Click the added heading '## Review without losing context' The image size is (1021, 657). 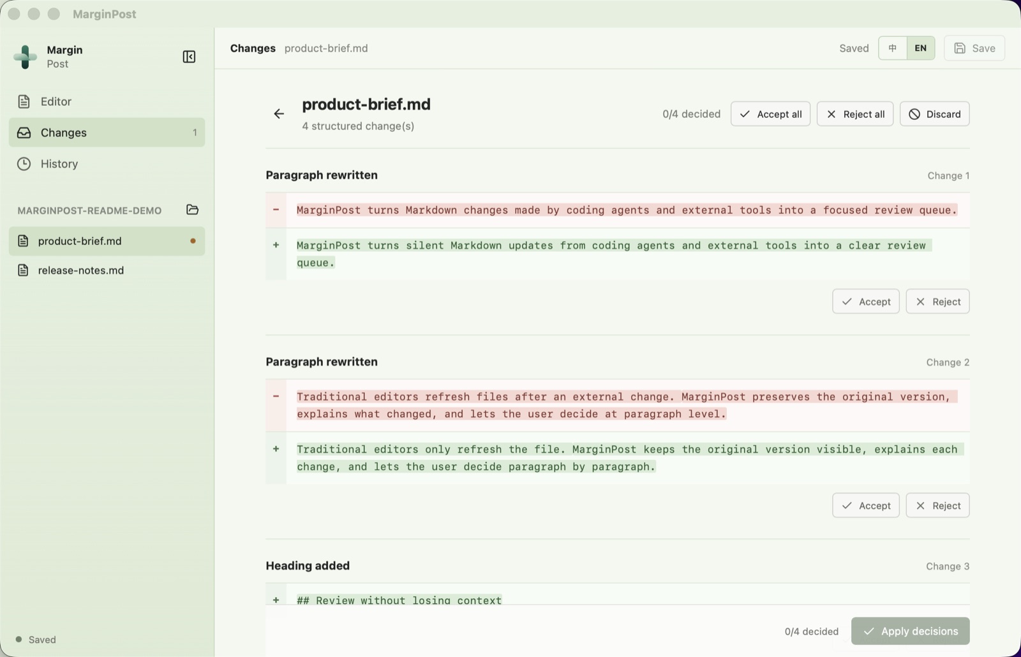tap(399, 600)
